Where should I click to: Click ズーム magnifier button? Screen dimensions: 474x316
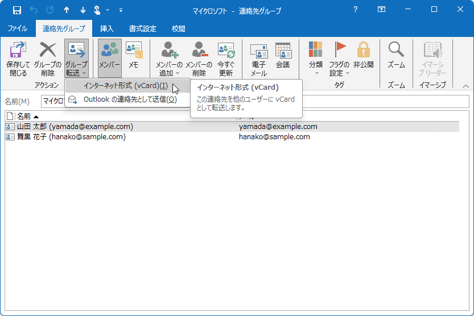coord(396,56)
